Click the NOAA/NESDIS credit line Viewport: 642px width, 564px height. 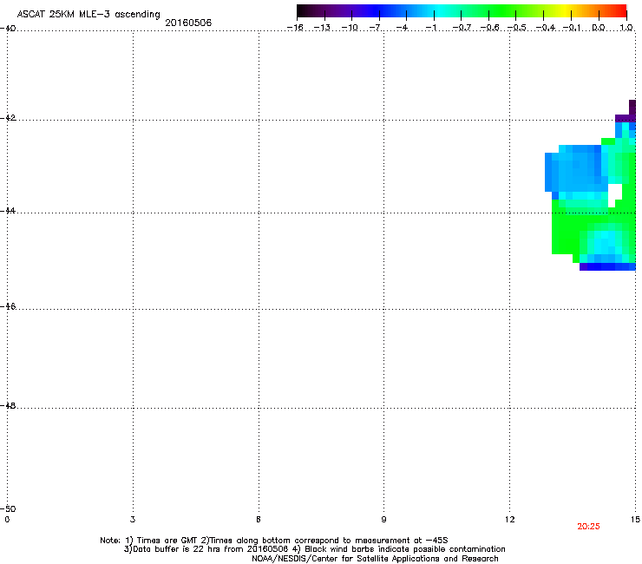tap(375, 559)
